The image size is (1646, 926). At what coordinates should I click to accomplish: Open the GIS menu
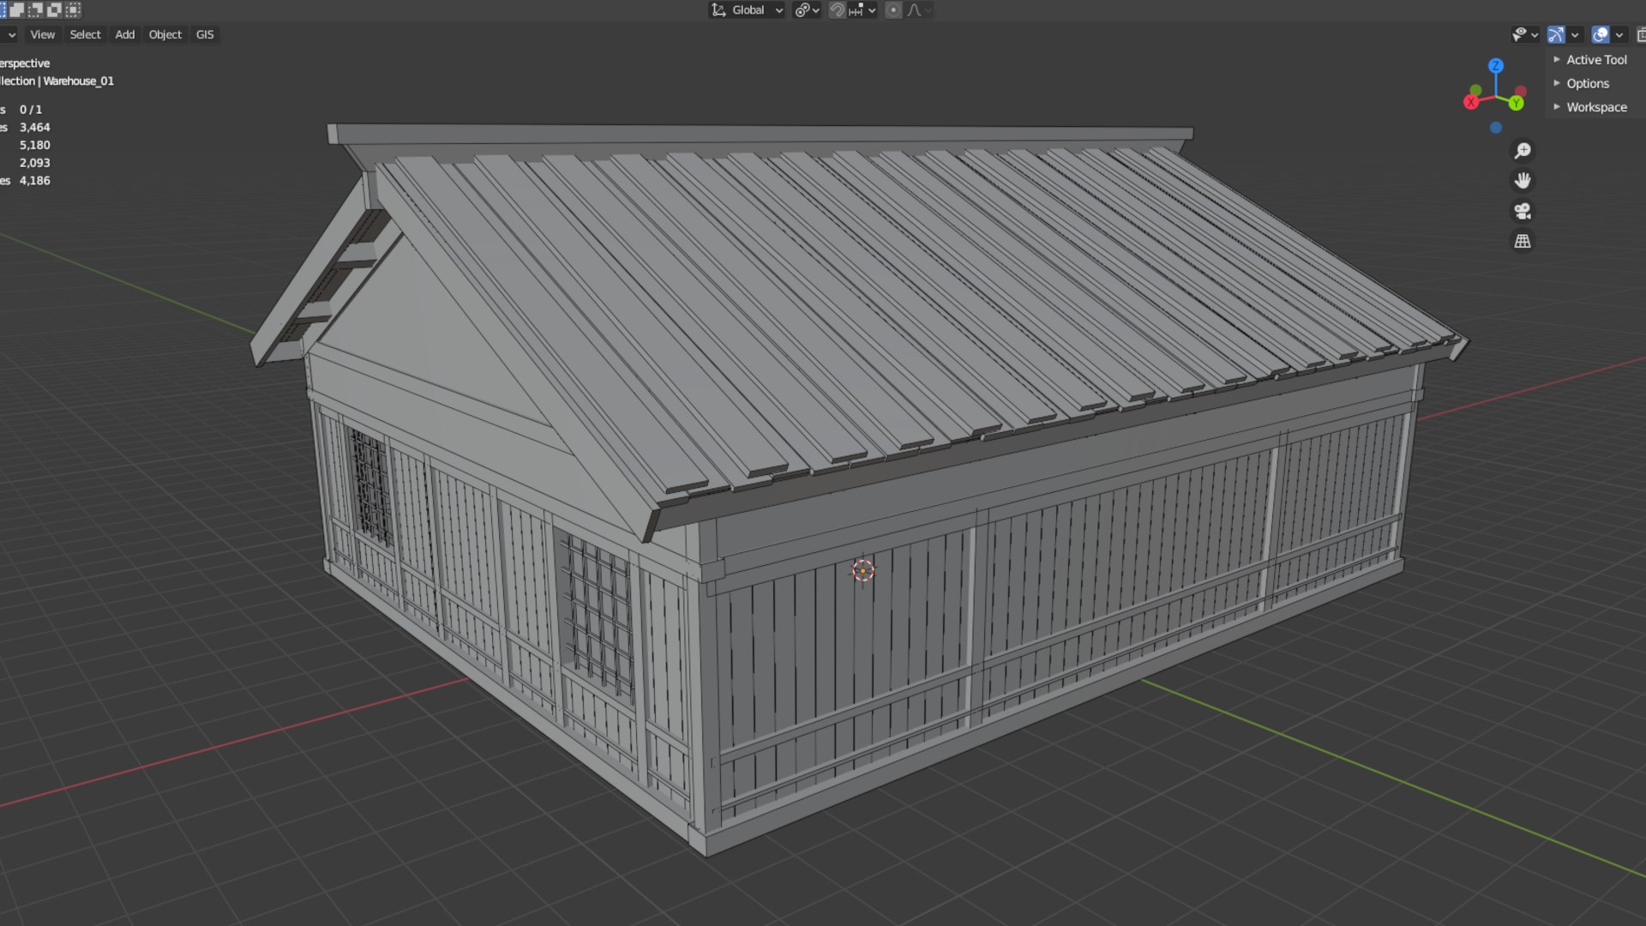click(x=205, y=34)
